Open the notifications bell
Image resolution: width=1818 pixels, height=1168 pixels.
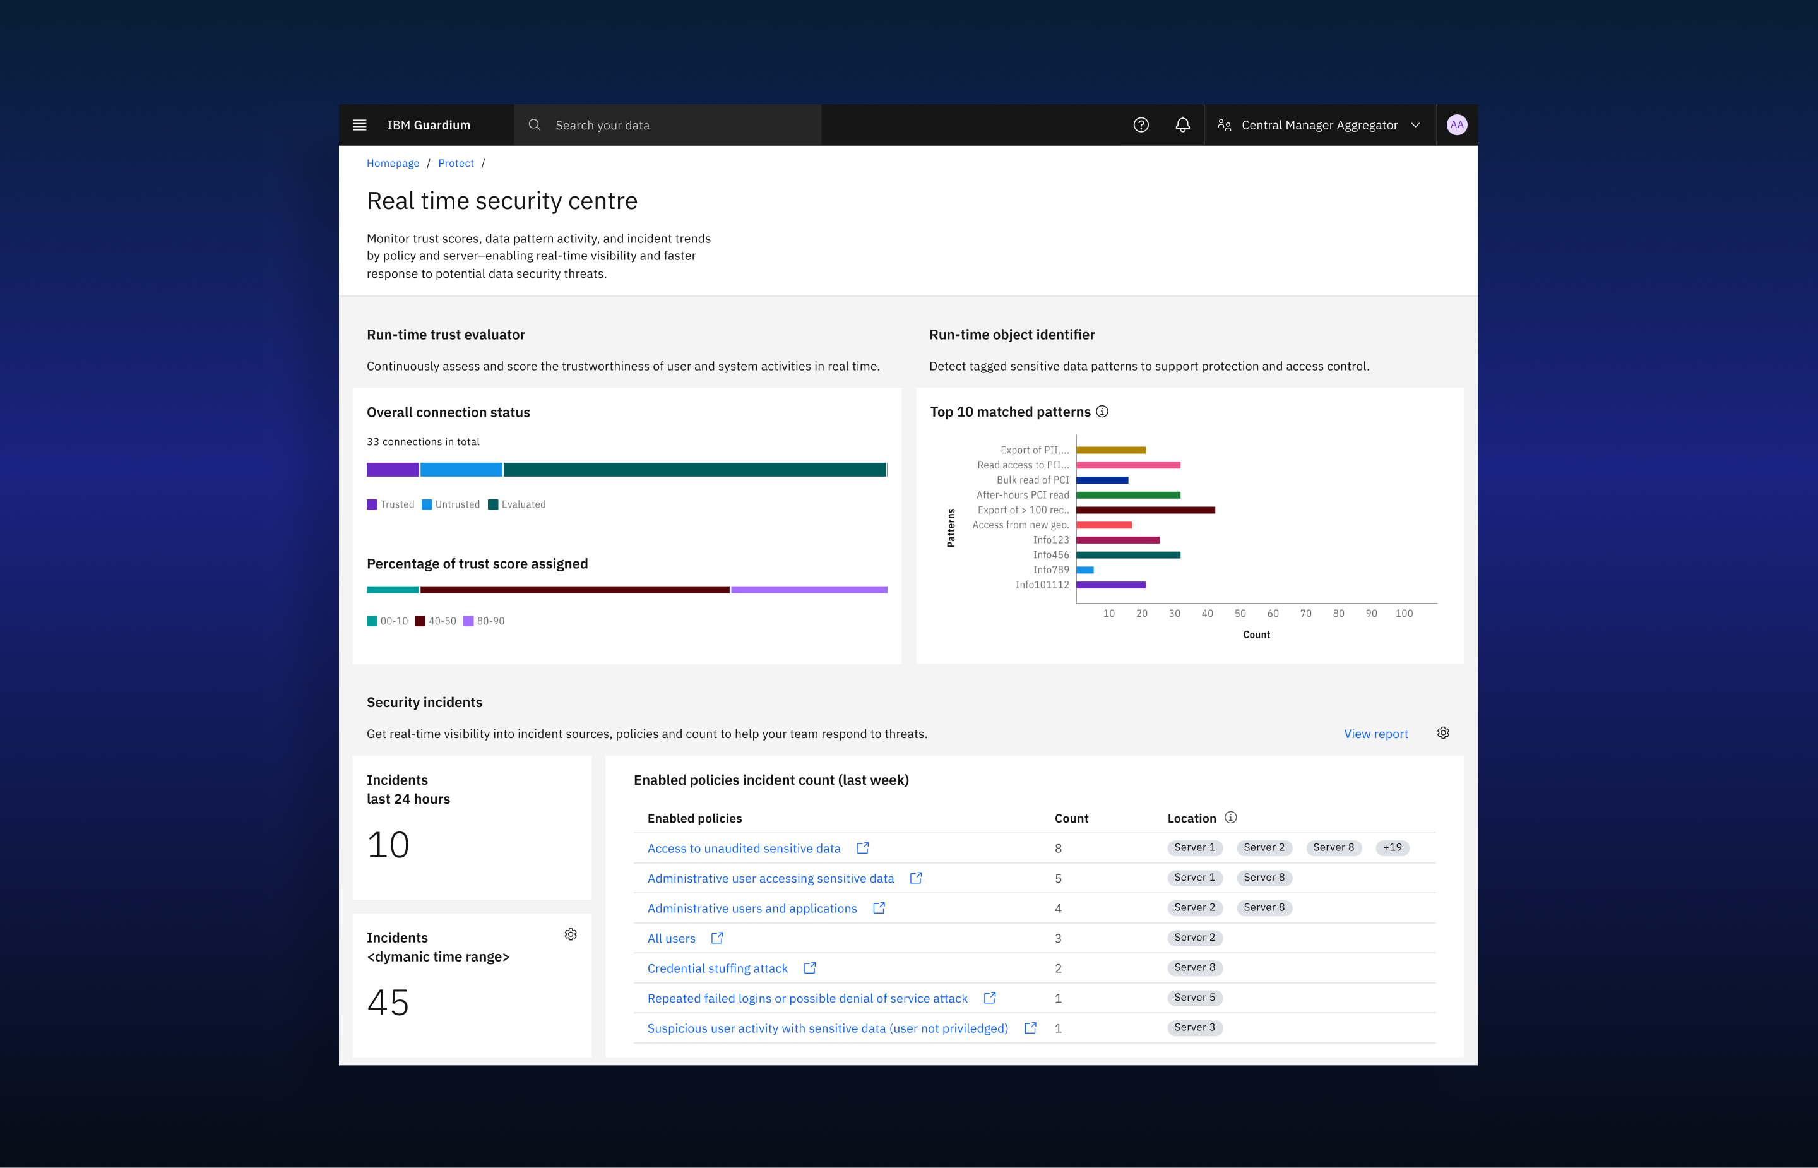[x=1182, y=125]
